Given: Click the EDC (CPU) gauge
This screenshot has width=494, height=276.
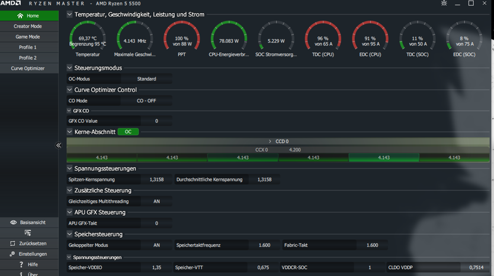Looking at the screenshot, I should click(370, 39).
